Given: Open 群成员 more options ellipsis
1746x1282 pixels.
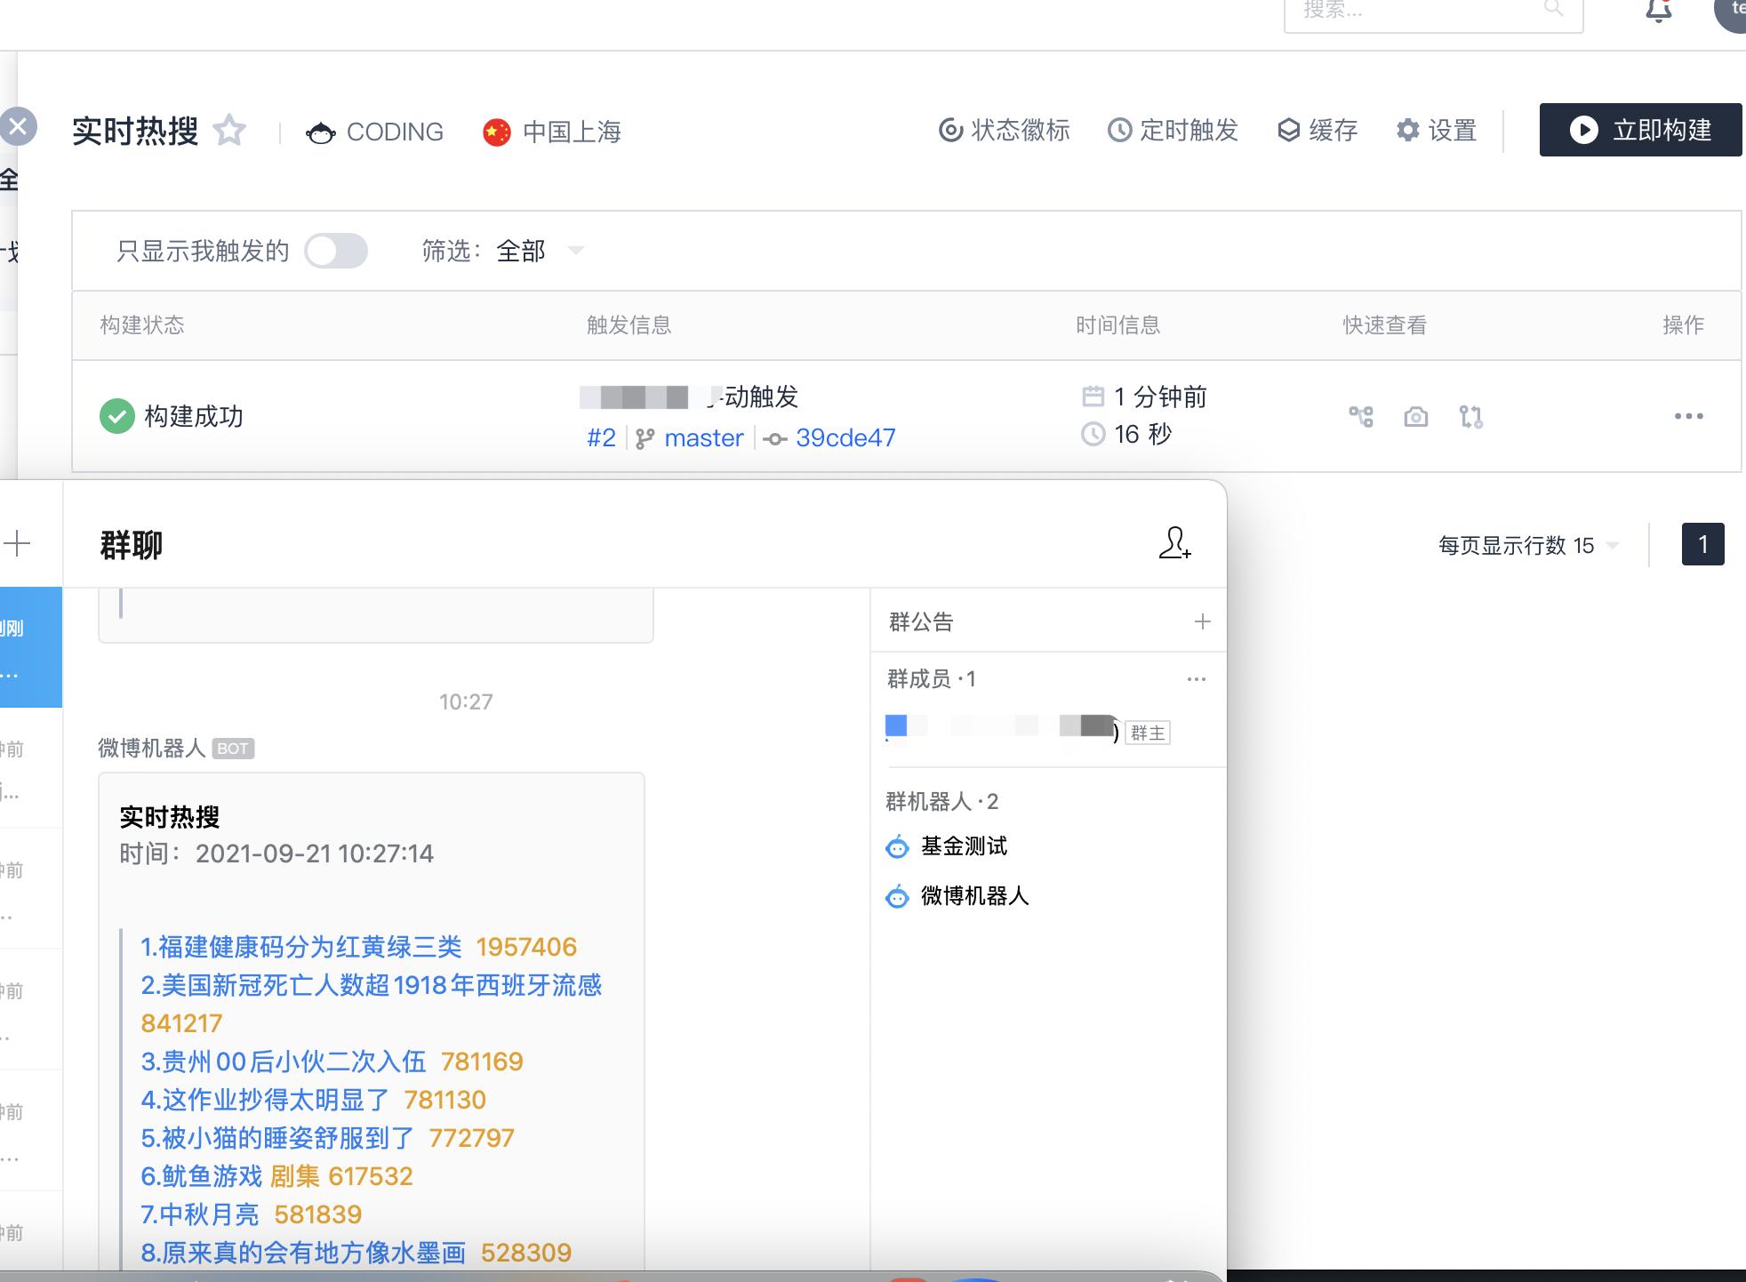Looking at the screenshot, I should coord(1197,679).
